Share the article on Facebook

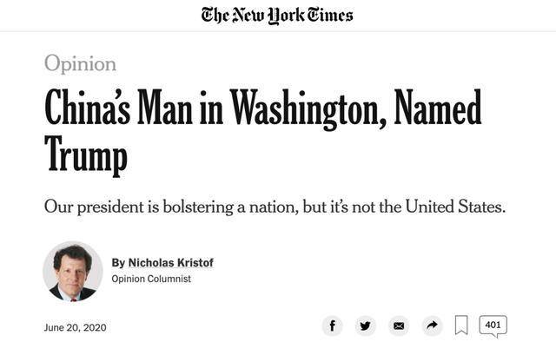click(x=332, y=325)
